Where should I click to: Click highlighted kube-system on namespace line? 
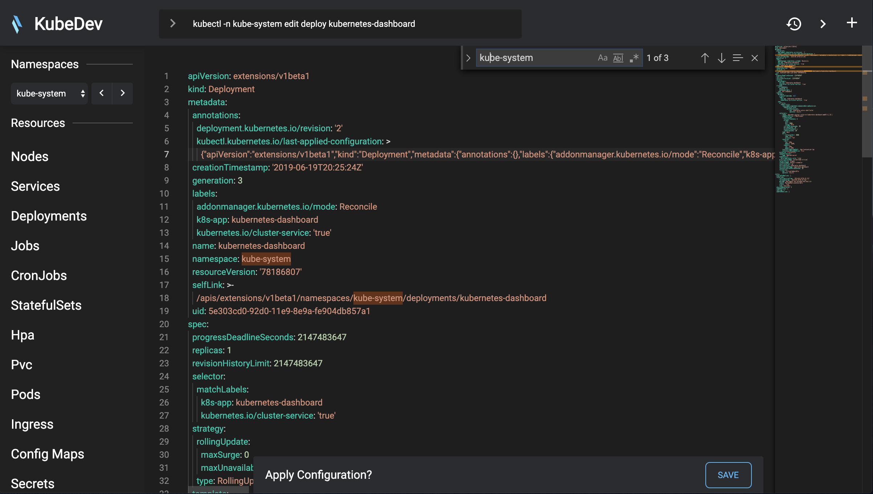(266, 259)
